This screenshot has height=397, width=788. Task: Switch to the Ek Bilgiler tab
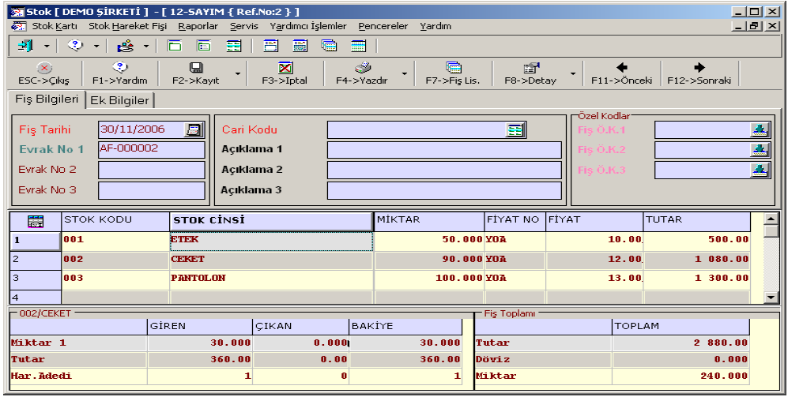119,100
